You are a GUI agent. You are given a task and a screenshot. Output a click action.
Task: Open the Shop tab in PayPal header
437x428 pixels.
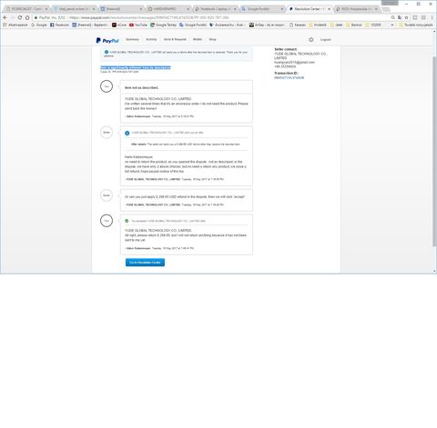click(x=212, y=39)
